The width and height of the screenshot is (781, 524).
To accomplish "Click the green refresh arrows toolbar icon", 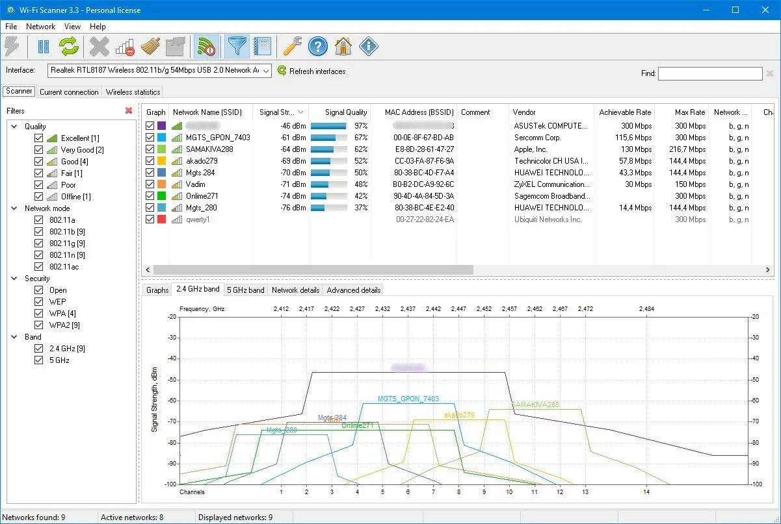I will (x=69, y=46).
